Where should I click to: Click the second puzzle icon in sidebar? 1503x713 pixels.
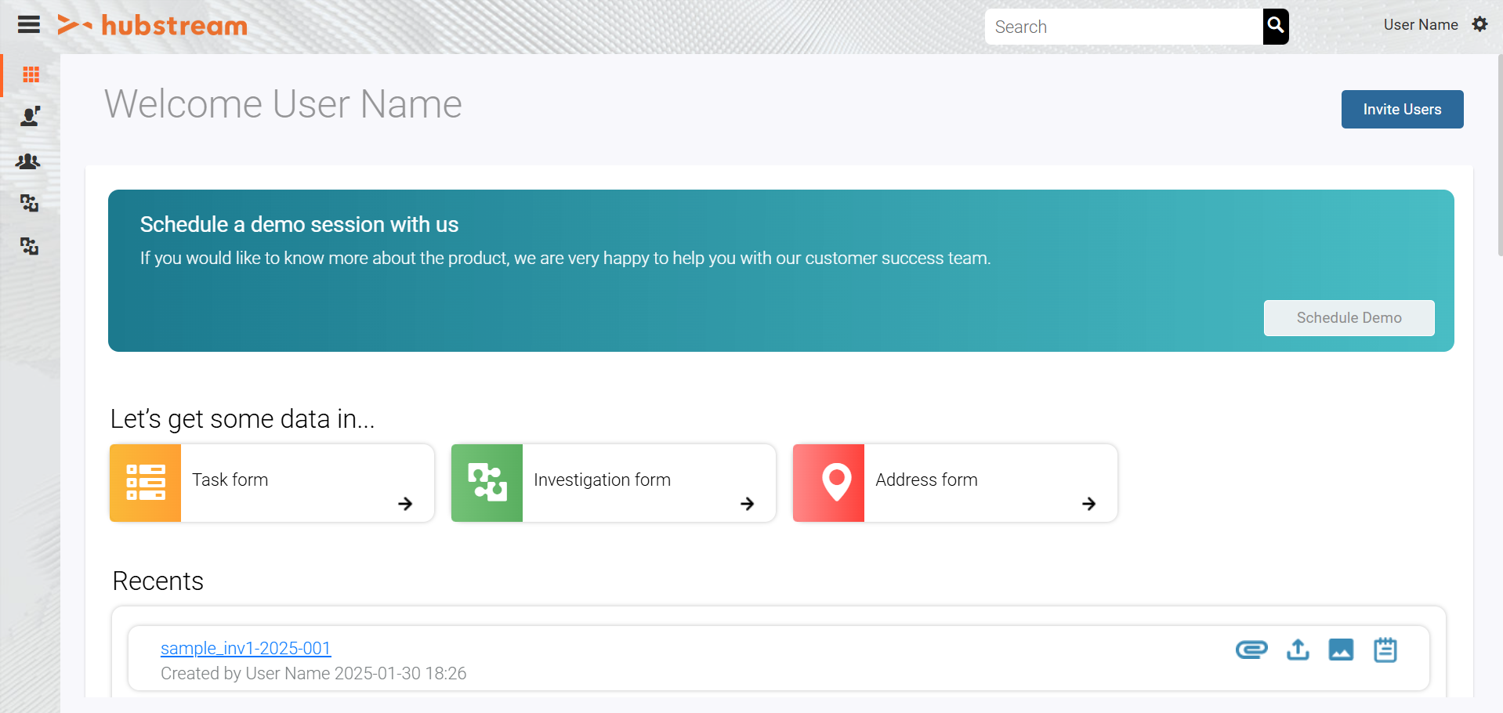[29, 247]
